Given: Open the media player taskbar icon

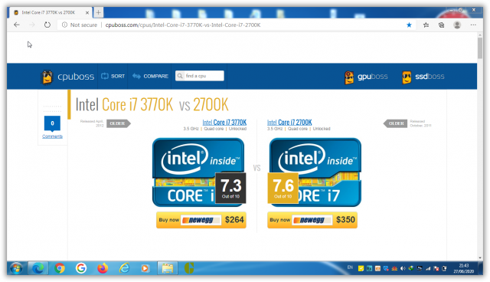Looking at the screenshot, I should pyautogui.click(x=145, y=268).
